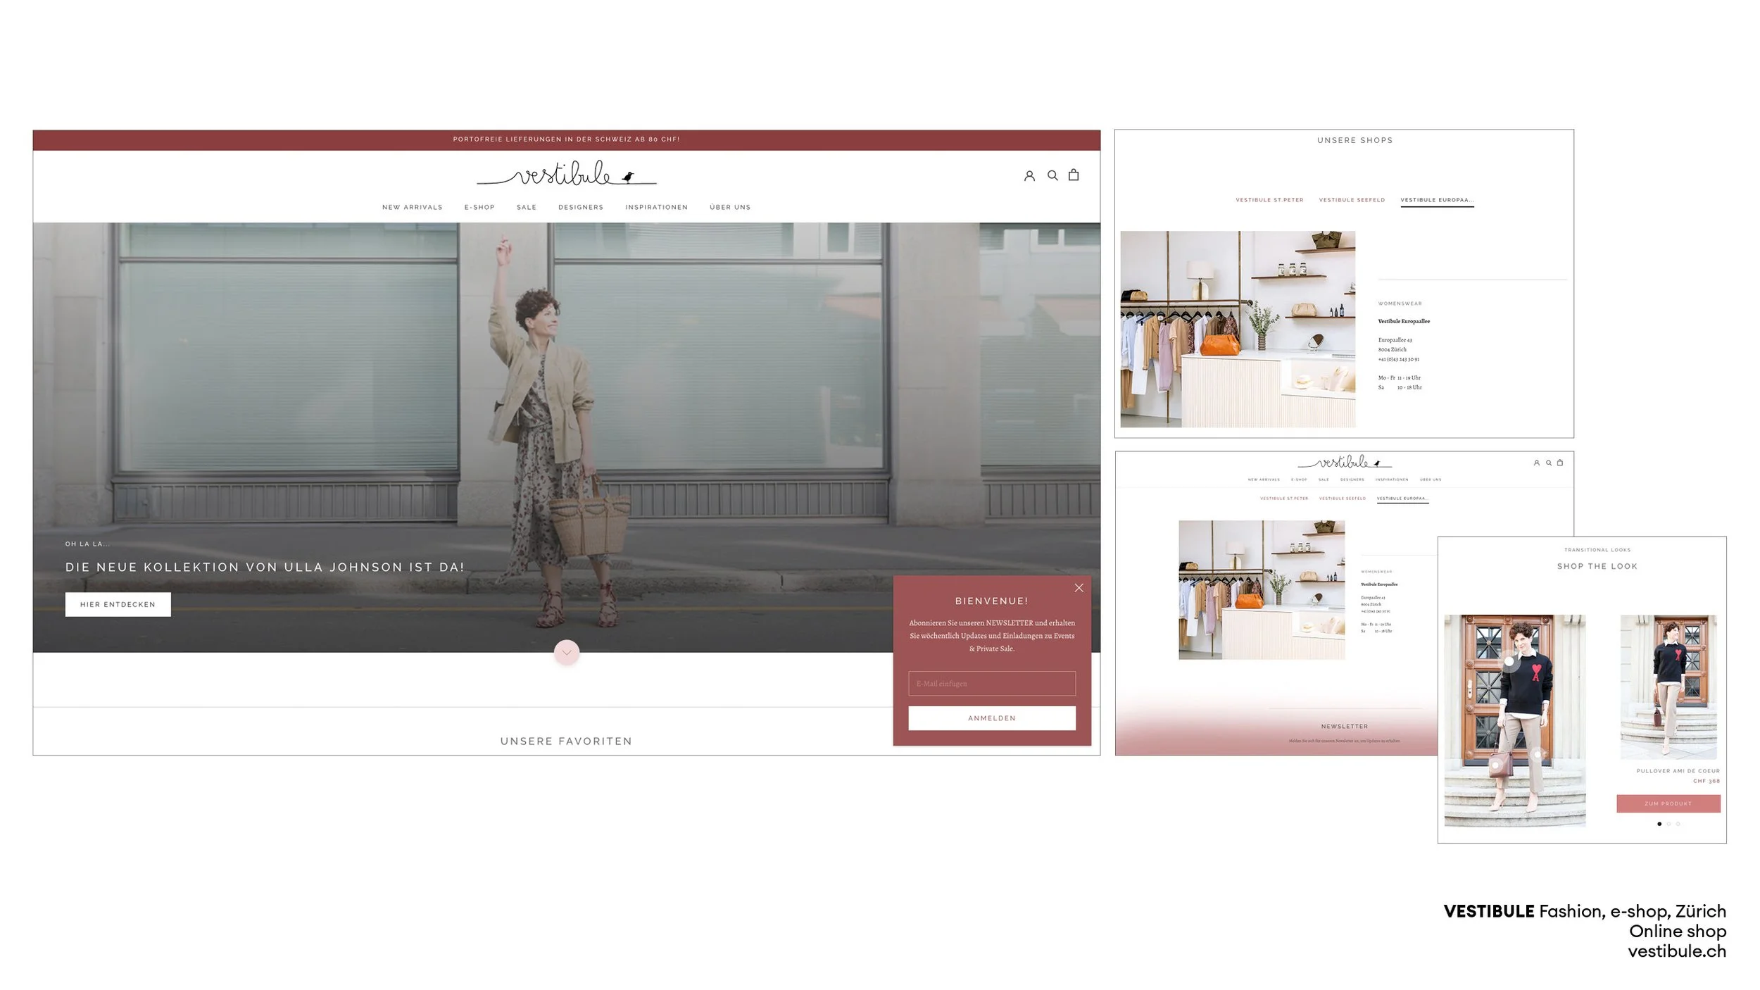Screen dimensions: 1760x990
Task: Click the HIER ENTDECKEN button
Action: pos(118,604)
